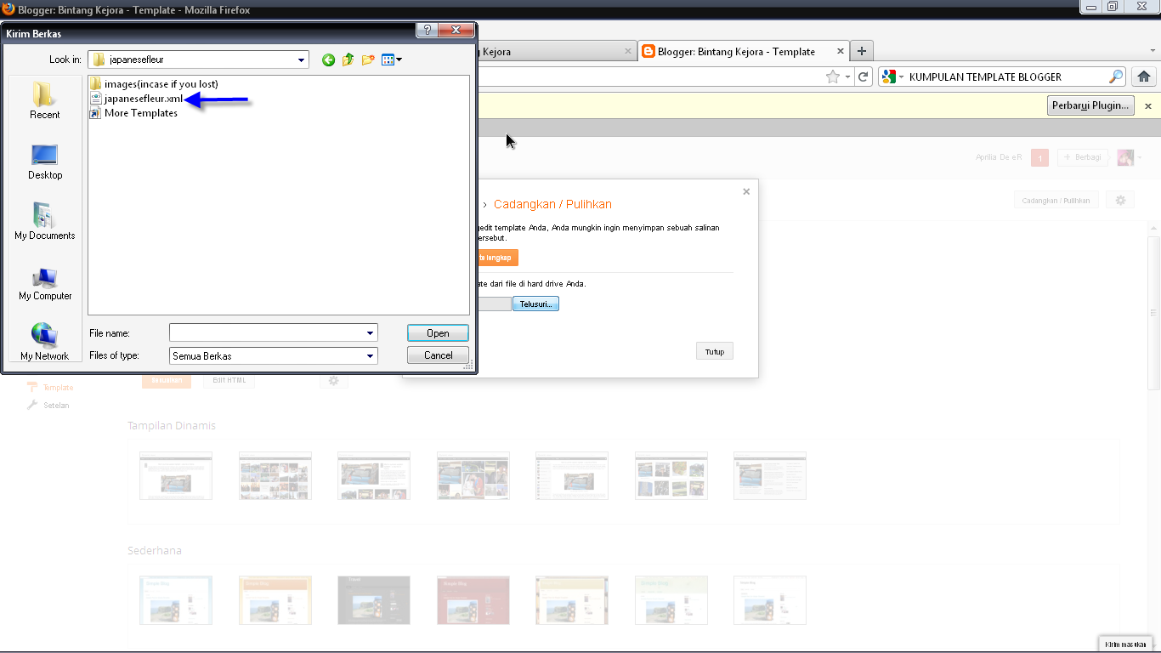Screen dimensions: 1161x653
Task: Click the Cadangkan / Pulihkan page button
Action: (x=1056, y=201)
